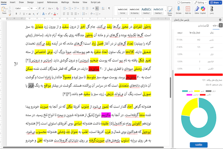Toggle Underline formatting
Image resolution: width=223 pixels, height=149 pixels.
click(x=24, y=14)
